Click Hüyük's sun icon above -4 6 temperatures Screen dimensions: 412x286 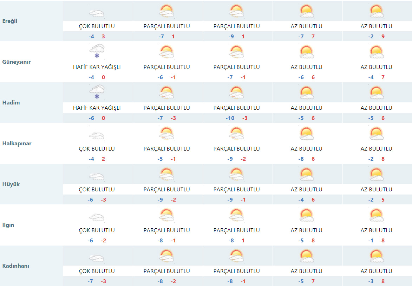click(306, 174)
